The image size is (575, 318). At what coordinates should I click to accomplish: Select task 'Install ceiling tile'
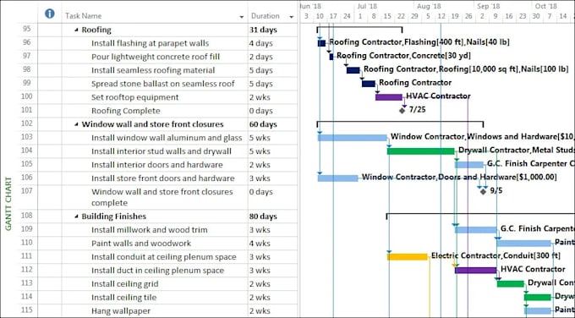124,298
